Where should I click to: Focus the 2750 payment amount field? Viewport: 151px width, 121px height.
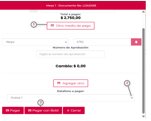102,42
